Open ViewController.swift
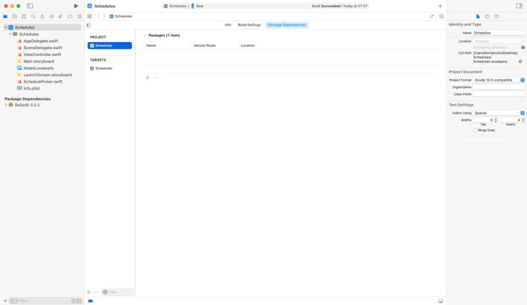 point(42,55)
